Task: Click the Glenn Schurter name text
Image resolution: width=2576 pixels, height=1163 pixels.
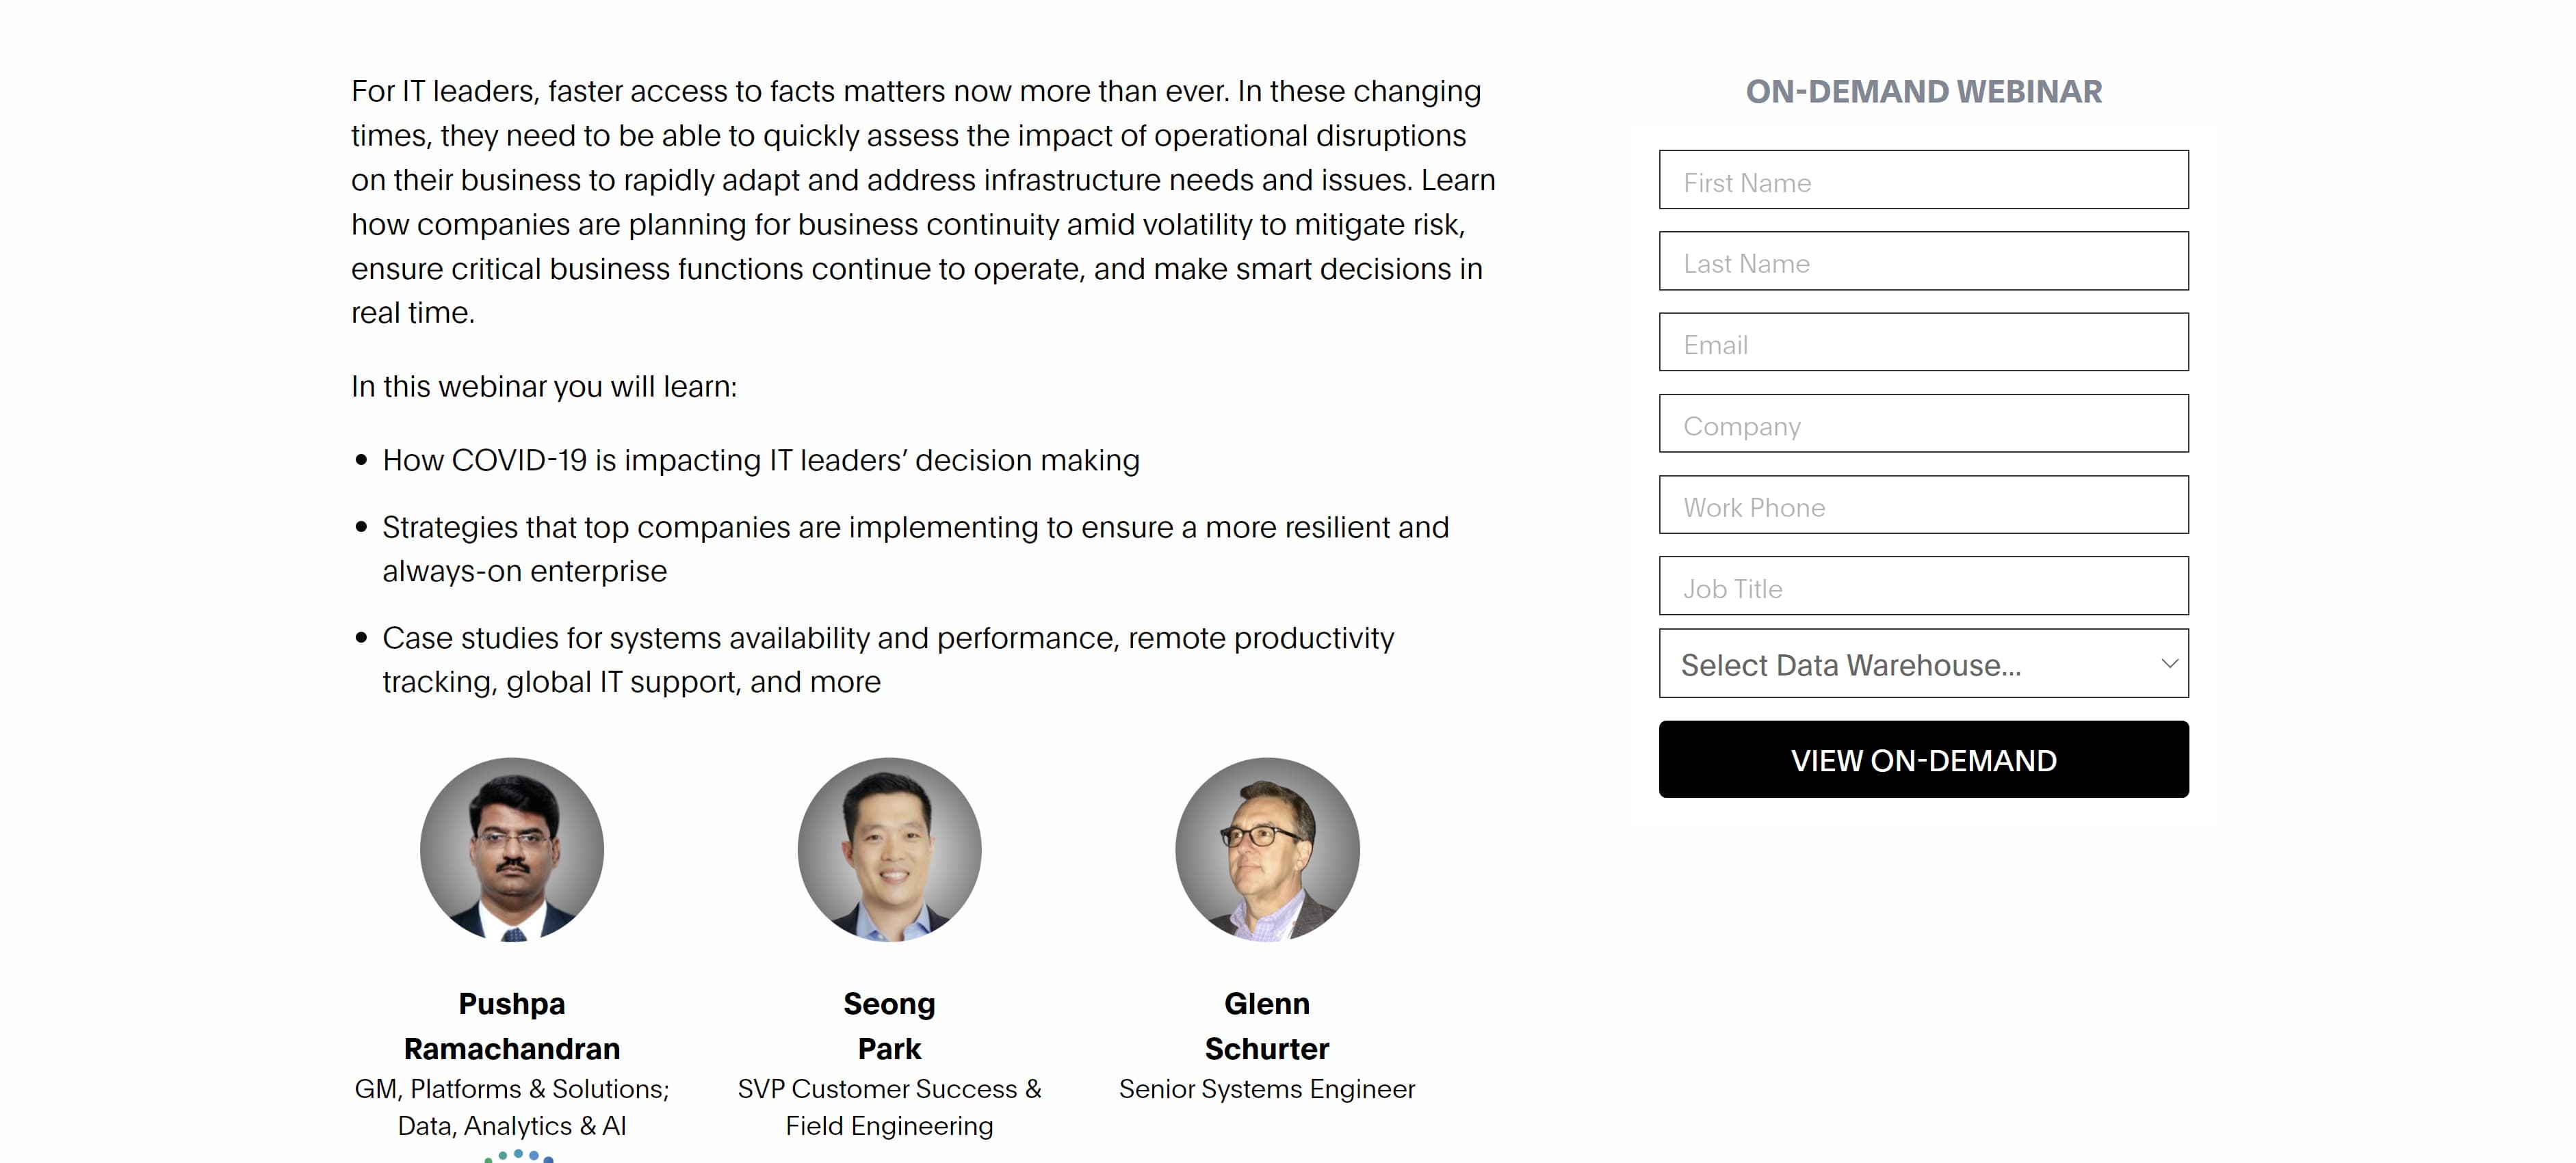Action: click(1266, 1026)
